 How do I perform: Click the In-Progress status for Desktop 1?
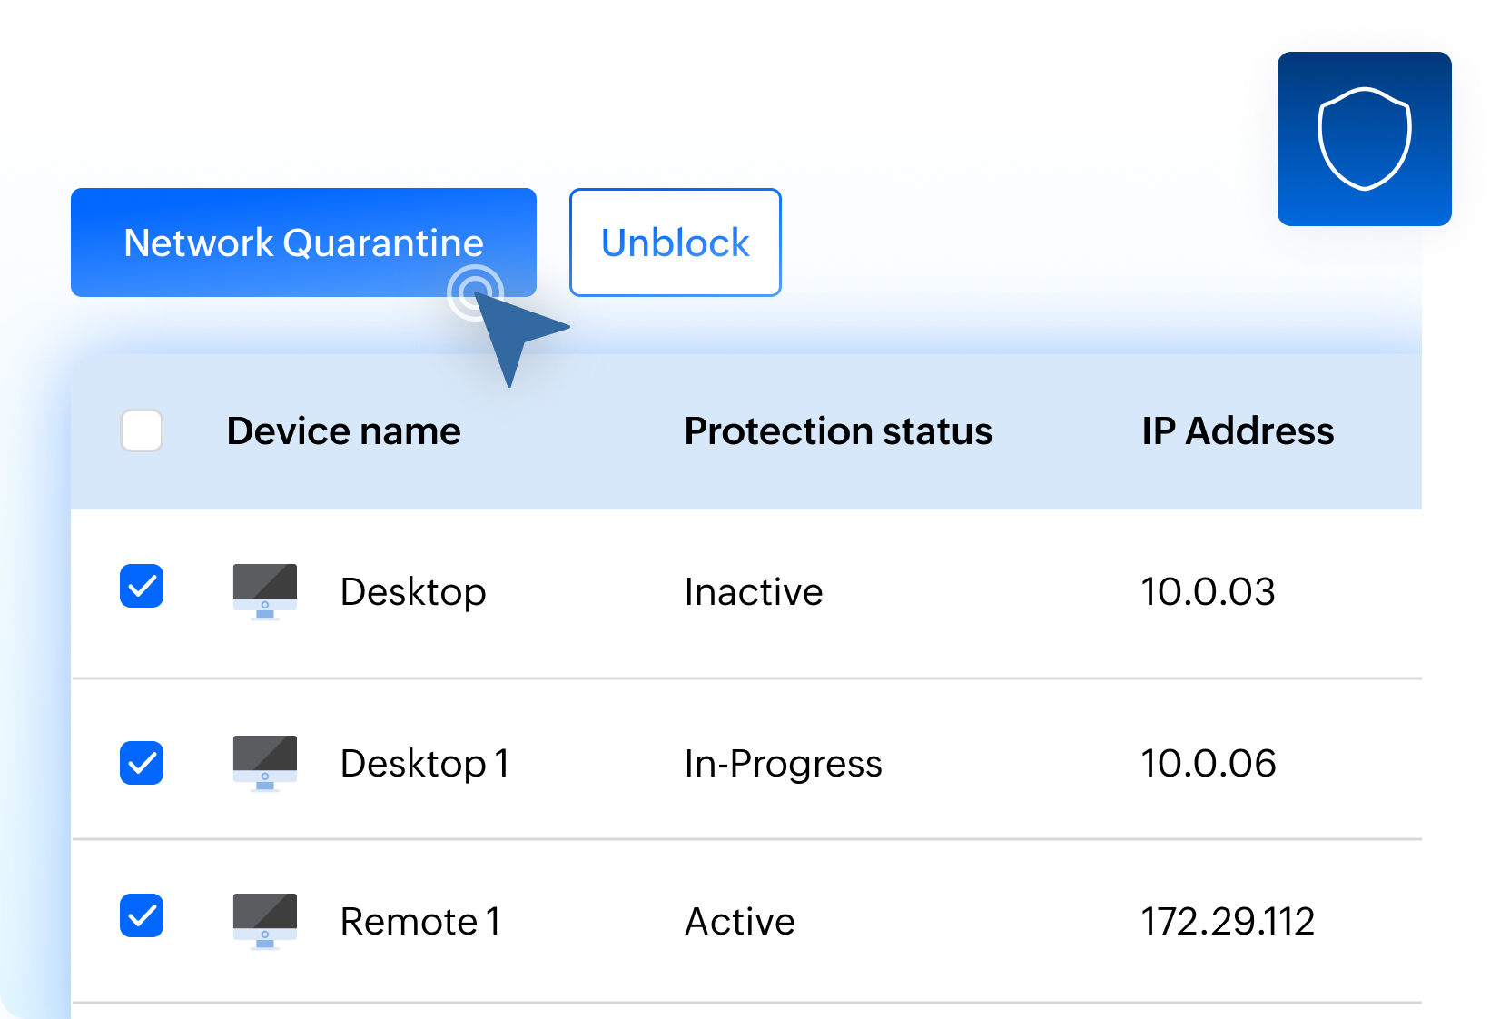(x=784, y=763)
